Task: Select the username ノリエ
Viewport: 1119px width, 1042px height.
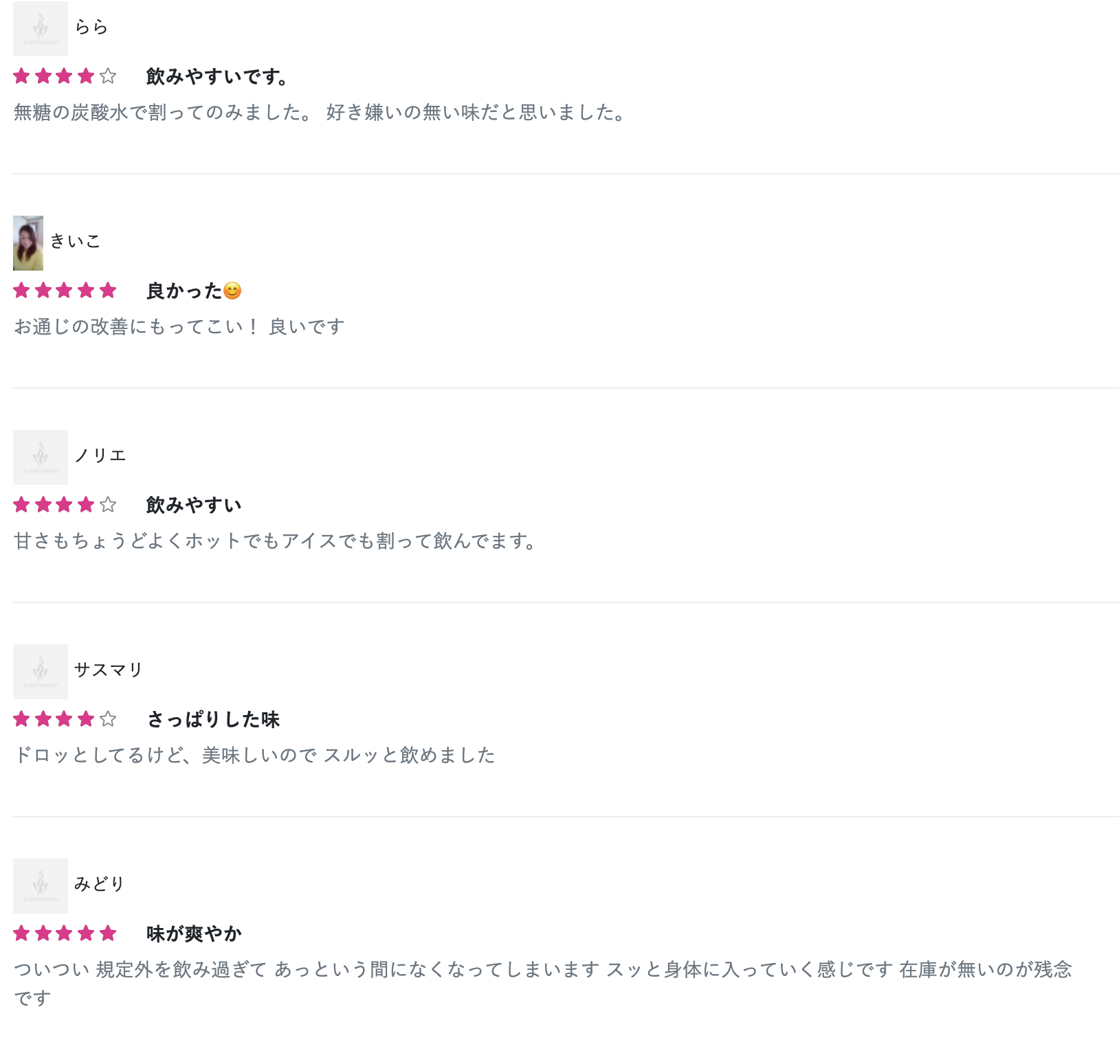Action: pos(100,455)
